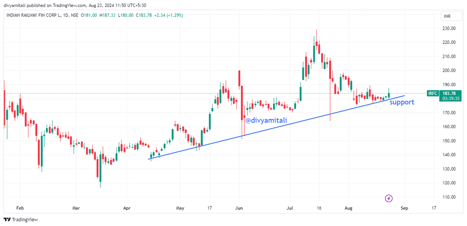This screenshot has width=467, height=226.
Task: Click the Jul date axis label
Action: pos(290,208)
